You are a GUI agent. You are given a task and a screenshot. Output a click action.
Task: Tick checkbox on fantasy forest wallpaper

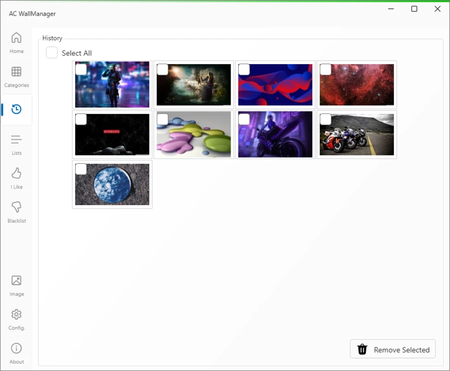tap(163, 70)
